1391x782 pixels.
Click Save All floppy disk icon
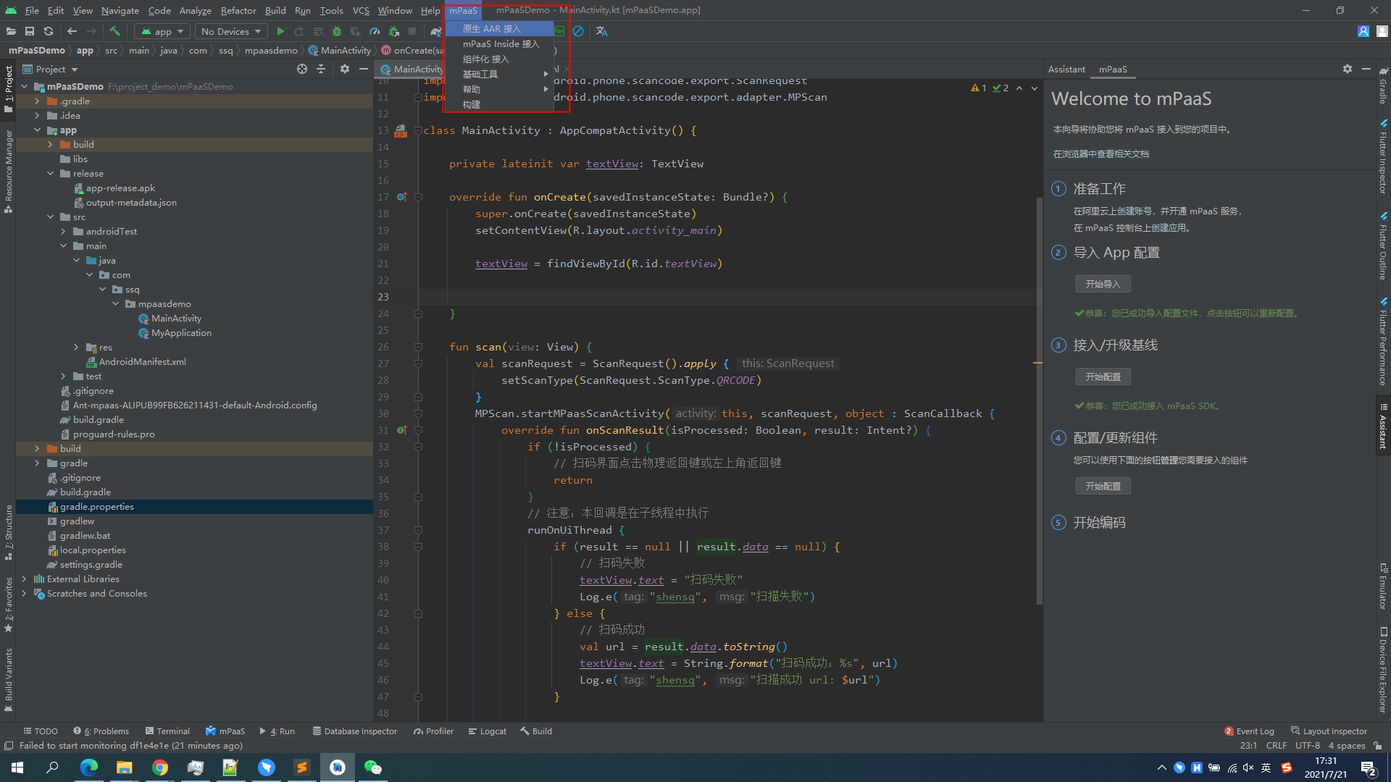click(x=30, y=31)
